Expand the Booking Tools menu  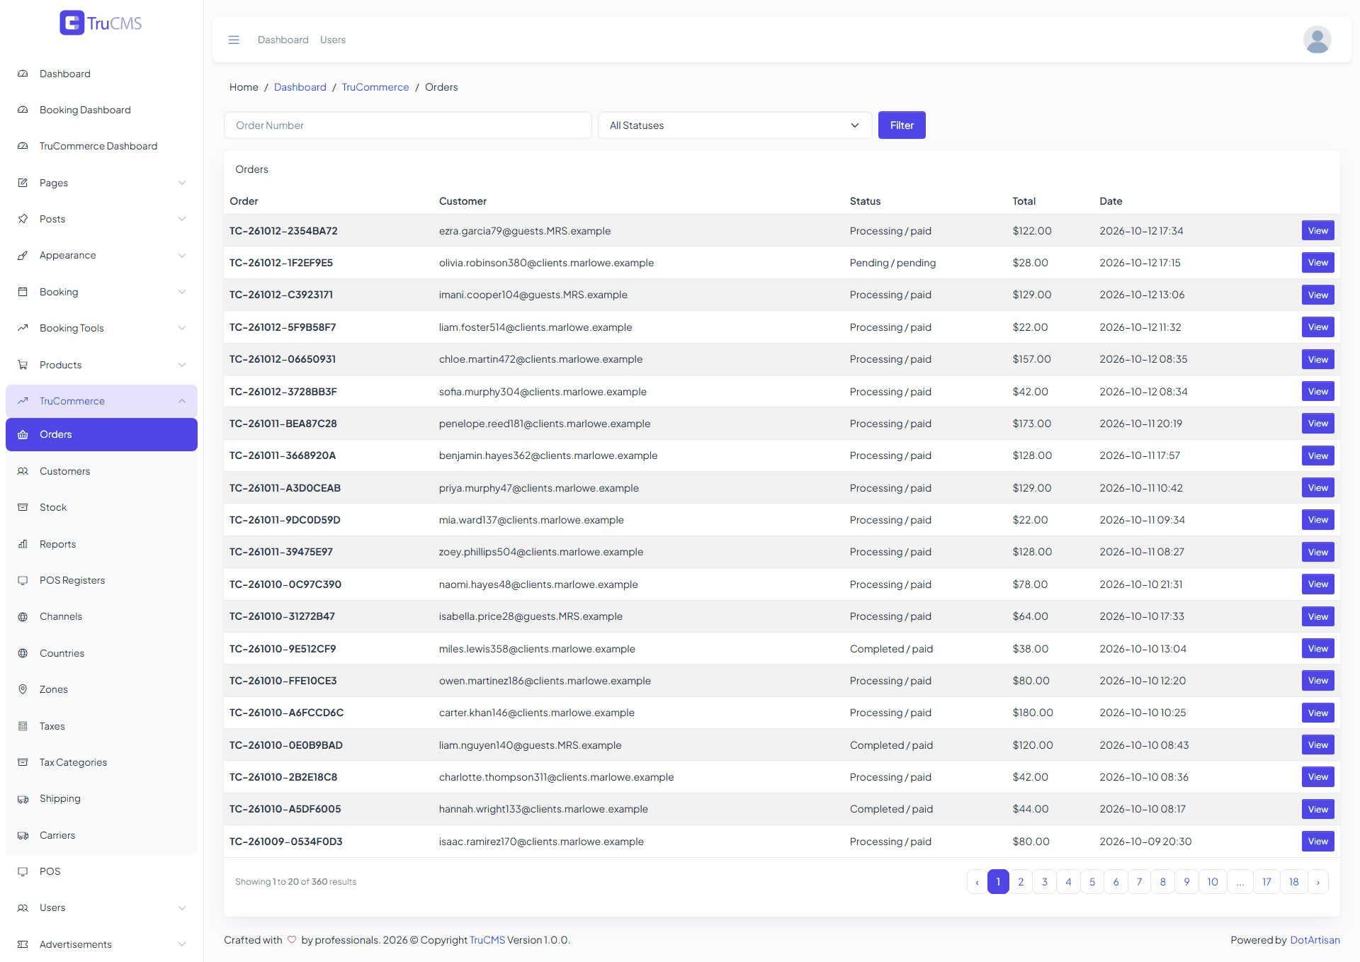coord(101,328)
